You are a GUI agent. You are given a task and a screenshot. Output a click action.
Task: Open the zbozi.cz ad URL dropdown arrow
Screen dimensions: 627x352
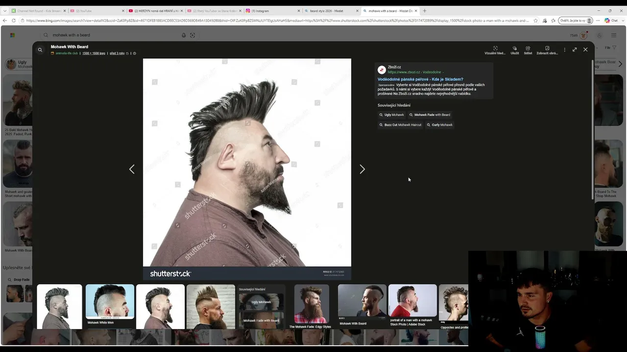coord(443,72)
